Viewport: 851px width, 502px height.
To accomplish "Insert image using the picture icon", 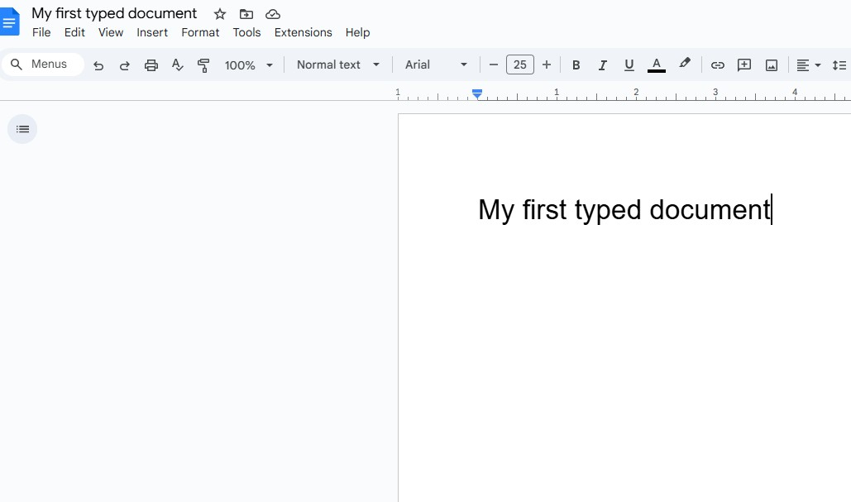I will point(772,65).
